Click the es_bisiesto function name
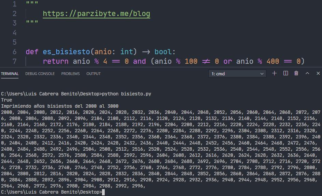322x196 pixels. (x=66, y=52)
